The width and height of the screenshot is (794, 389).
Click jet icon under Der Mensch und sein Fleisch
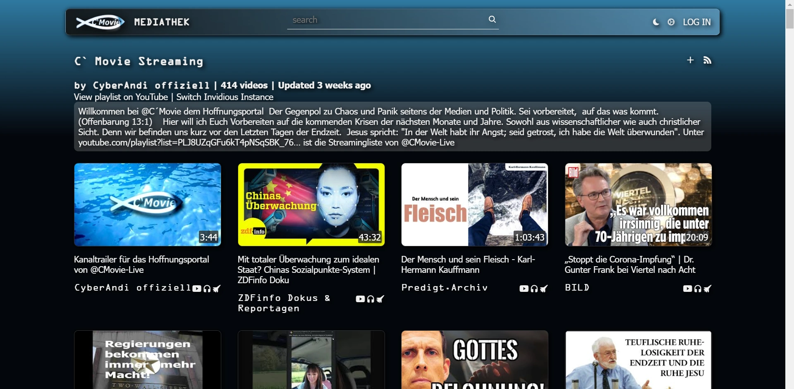coord(544,289)
